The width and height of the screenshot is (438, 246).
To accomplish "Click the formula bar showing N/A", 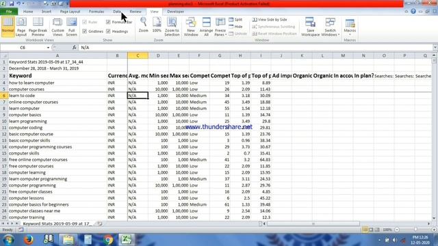I will [255, 47].
